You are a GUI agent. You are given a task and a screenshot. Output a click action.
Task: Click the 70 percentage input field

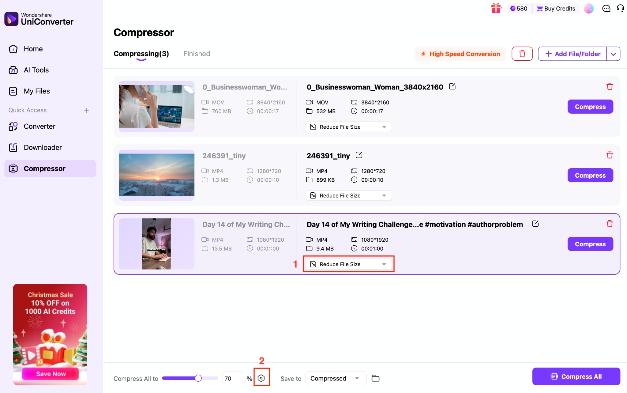click(232, 378)
